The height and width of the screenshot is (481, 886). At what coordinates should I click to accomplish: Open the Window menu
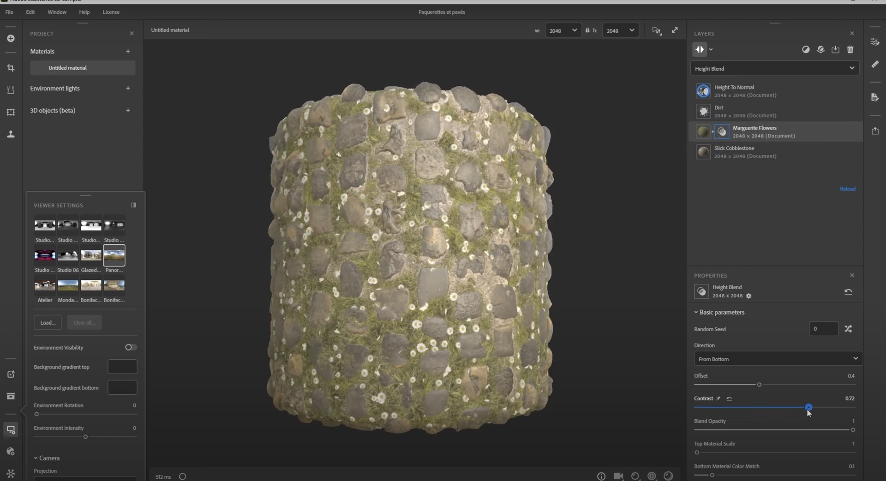point(57,12)
